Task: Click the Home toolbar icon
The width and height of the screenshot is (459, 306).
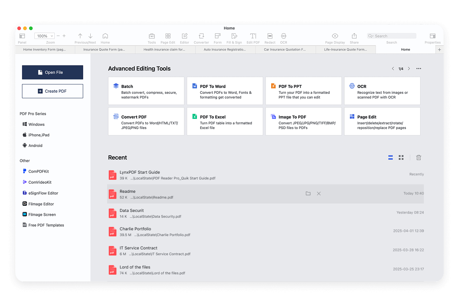Action: pyautogui.click(x=105, y=36)
